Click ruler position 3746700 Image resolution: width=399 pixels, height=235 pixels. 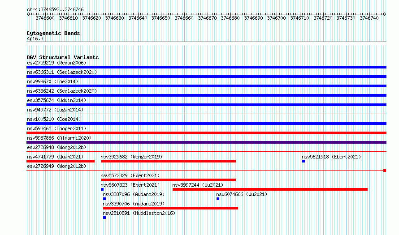276,18
